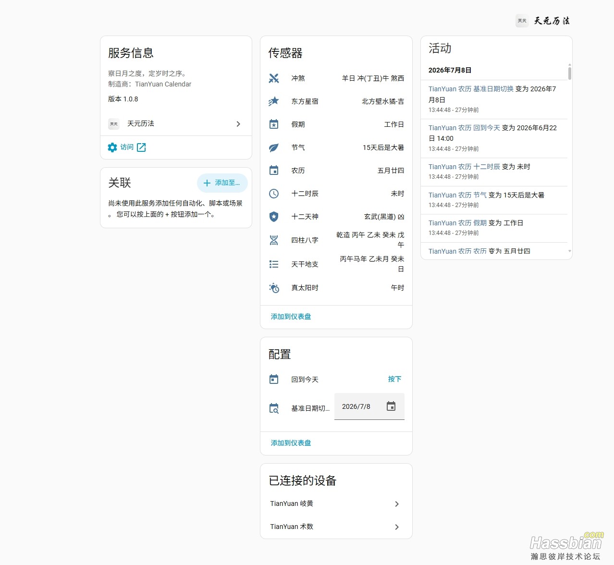Select the 真太阳时 sensor label
Image resolution: width=614 pixels, height=565 pixels.
[305, 288]
